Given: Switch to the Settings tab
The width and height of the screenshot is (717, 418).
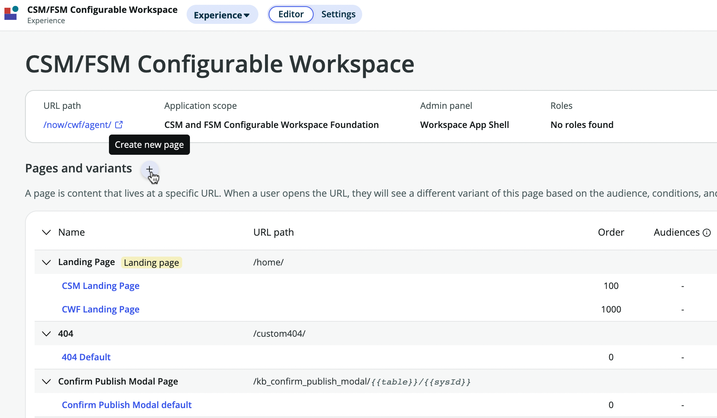Looking at the screenshot, I should click(x=338, y=14).
